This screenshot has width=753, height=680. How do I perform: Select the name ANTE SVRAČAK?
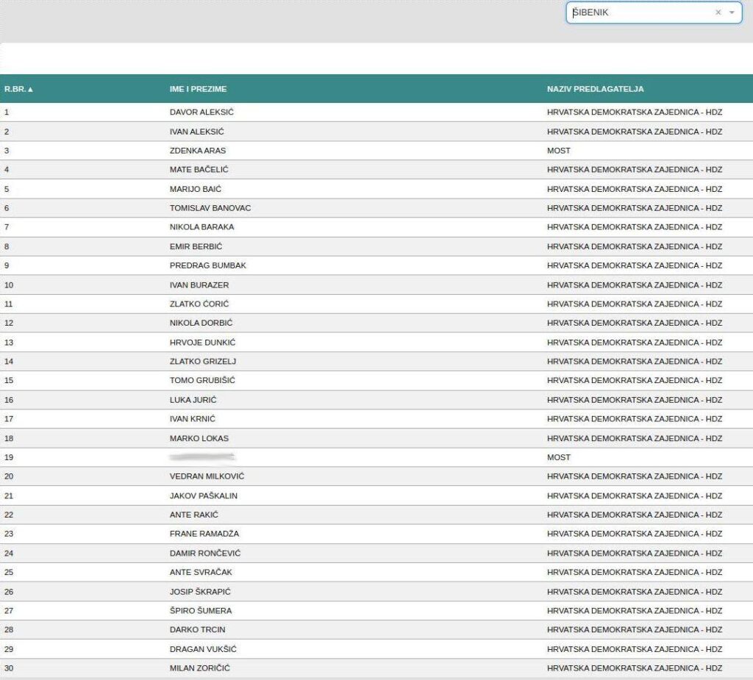tap(201, 572)
